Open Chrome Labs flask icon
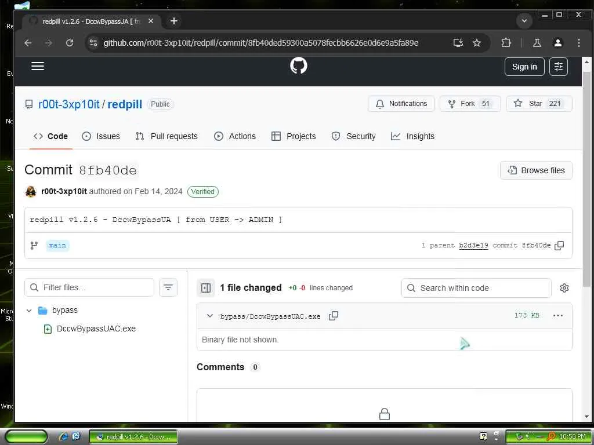Screen dimensions: 594x445 (537, 43)
